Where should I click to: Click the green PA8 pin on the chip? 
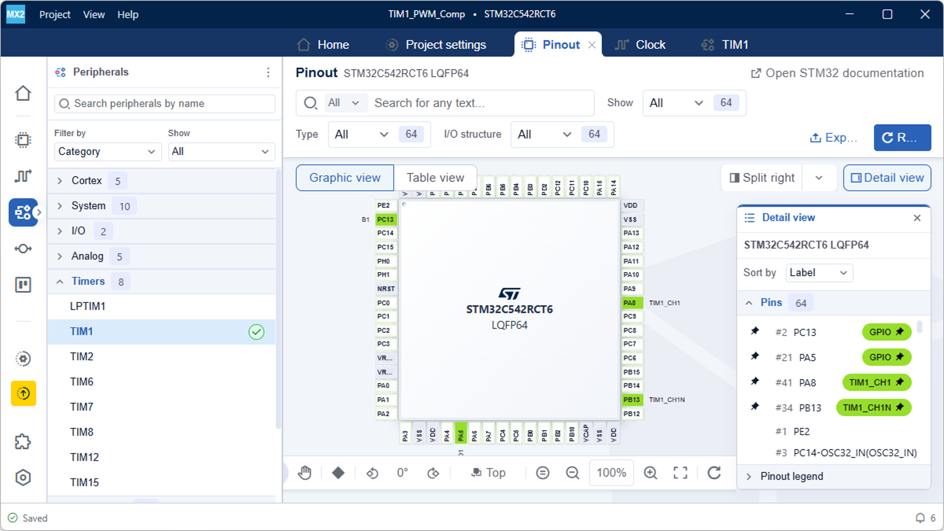(x=632, y=302)
